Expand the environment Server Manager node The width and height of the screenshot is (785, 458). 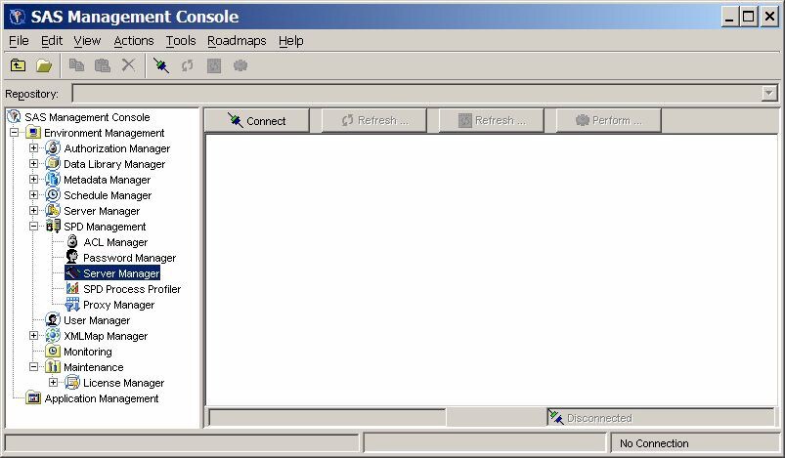point(33,211)
